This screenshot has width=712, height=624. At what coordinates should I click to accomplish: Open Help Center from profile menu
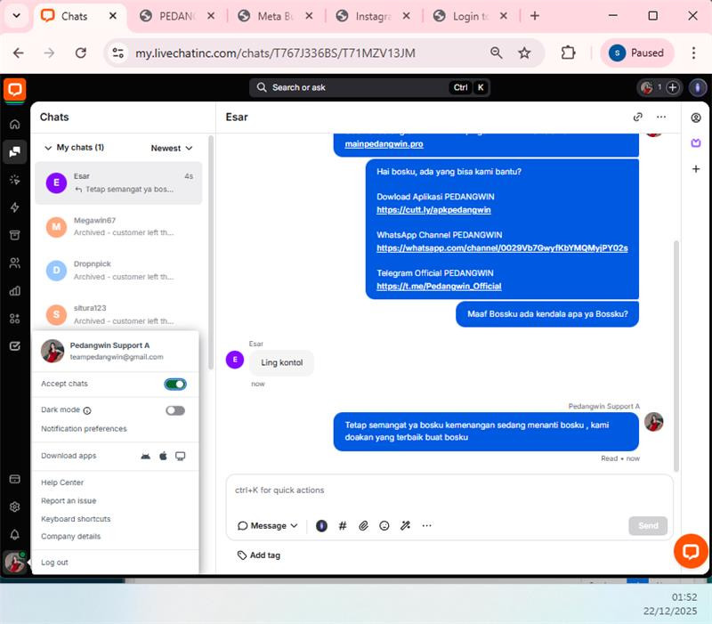[62, 482]
